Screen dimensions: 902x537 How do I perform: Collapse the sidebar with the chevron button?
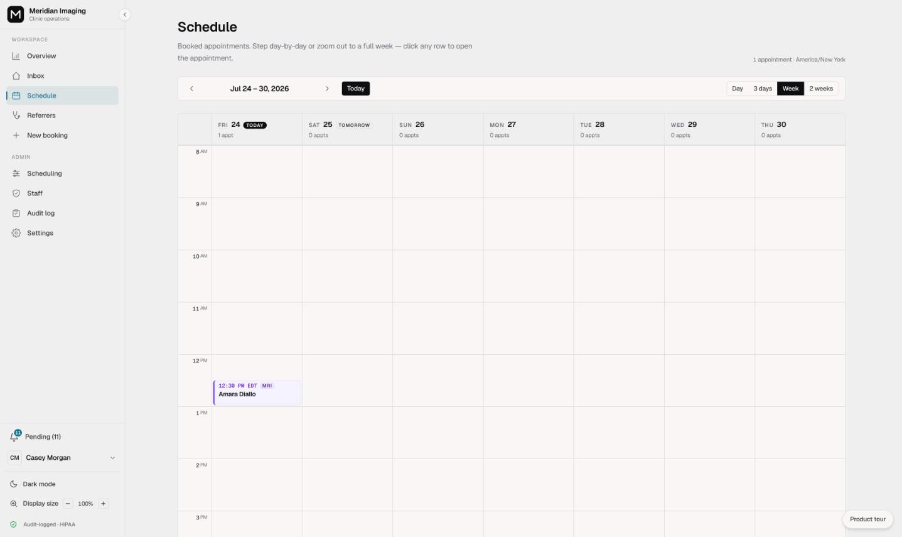[124, 14]
